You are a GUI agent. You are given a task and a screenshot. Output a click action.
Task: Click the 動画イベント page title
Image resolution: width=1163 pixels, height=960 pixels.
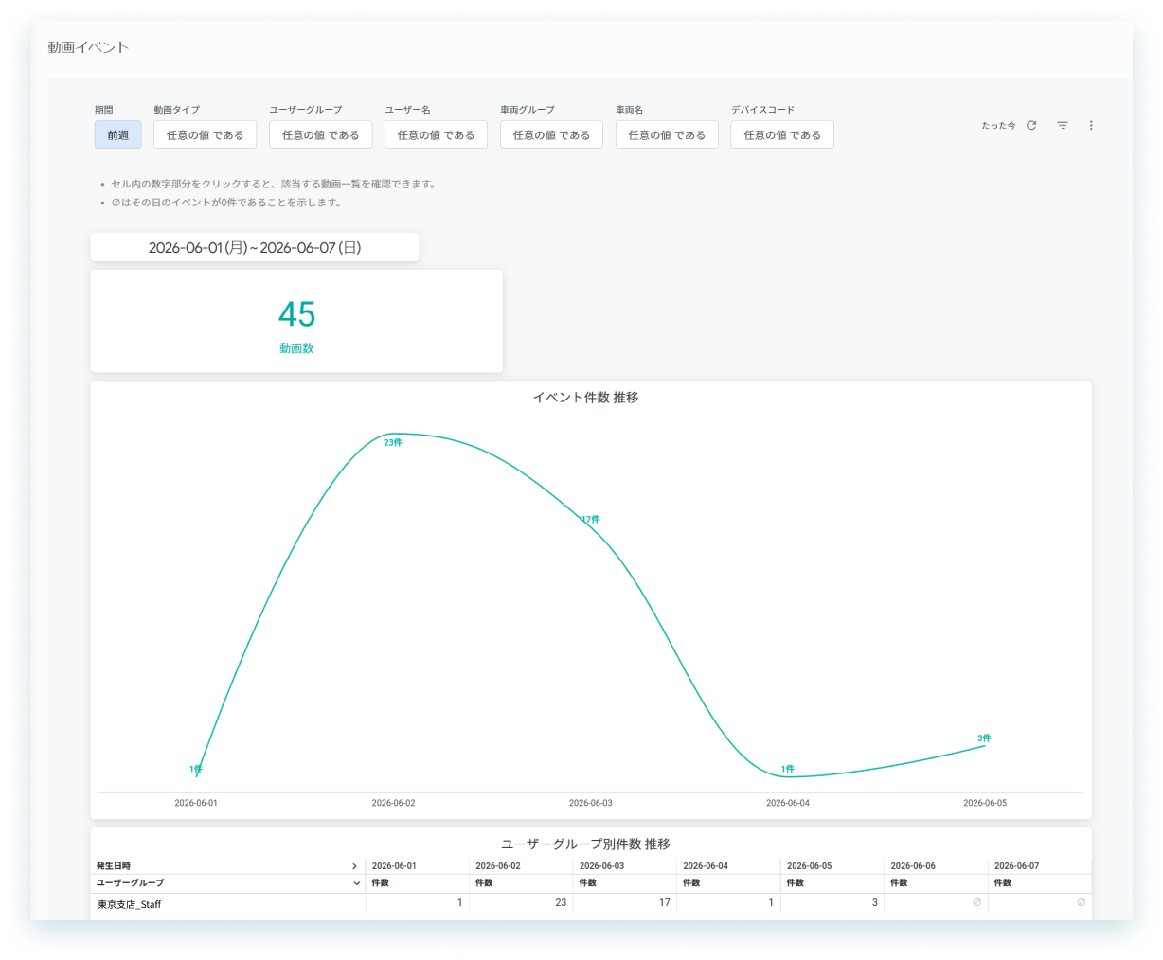[88, 47]
